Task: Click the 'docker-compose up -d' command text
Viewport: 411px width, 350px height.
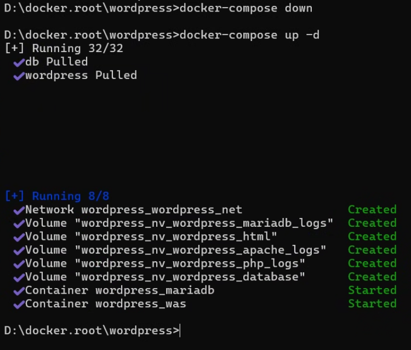Action: (x=249, y=35)
